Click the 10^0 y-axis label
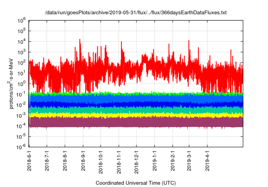Image resolution: width=268 pixels, height=187 pixels. [x=21, y=84]
